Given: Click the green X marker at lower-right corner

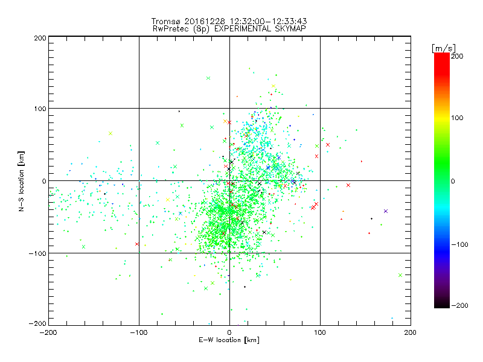Looking at the screenshot, I should pyautogui.click(x=400, y=275).
